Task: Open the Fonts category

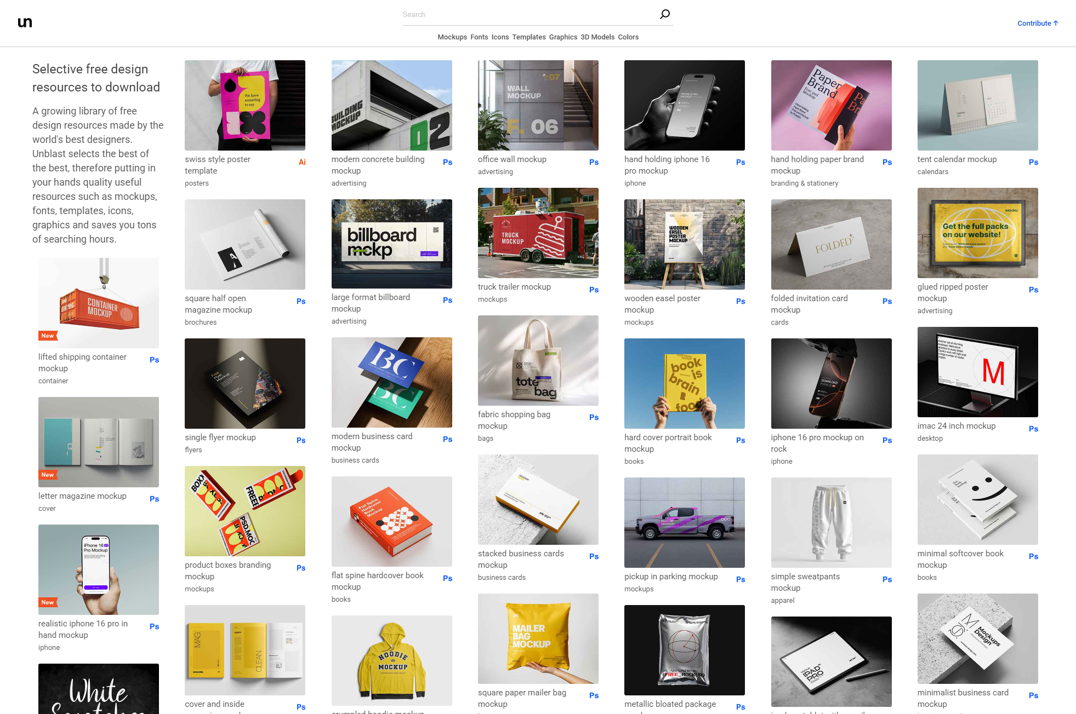Action: point(479,37)
